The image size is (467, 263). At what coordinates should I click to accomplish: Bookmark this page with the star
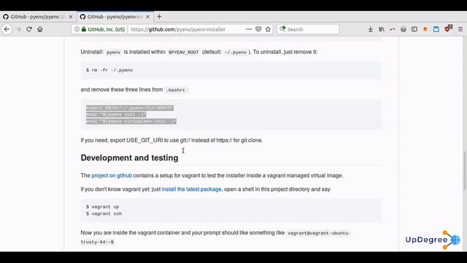coord(268,29)
